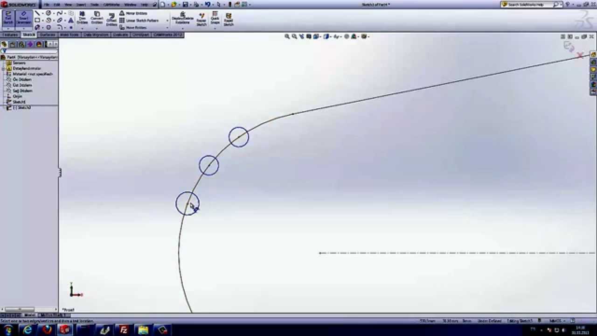Click the tree filter input field
The height and width of the screenshot is (336, 597).
pyautogui.click(x=32, y=51)
